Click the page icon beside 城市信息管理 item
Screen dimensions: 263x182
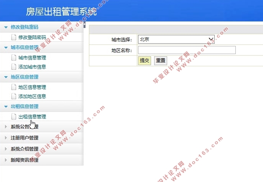click(14, 57)
